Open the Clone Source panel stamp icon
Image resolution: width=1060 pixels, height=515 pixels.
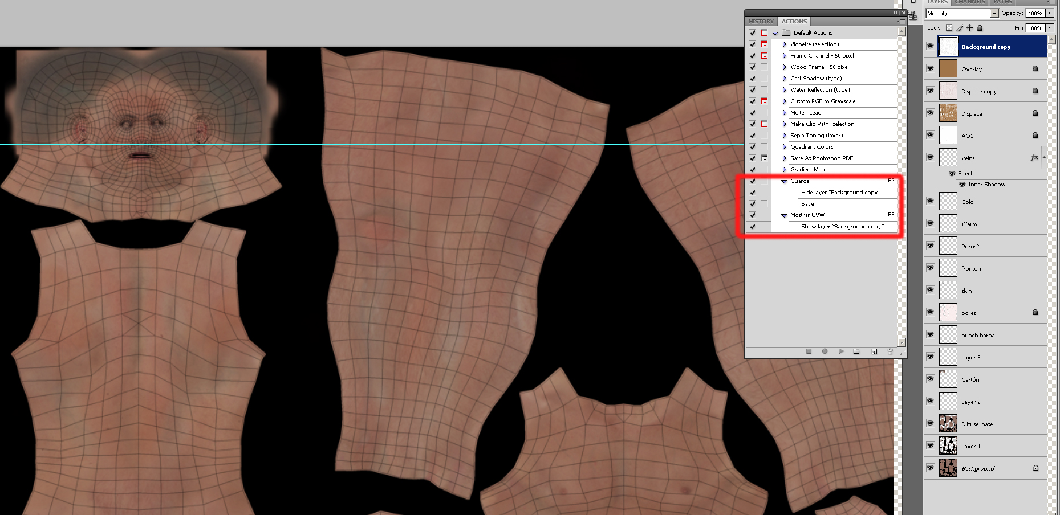[x=912, y=15]
